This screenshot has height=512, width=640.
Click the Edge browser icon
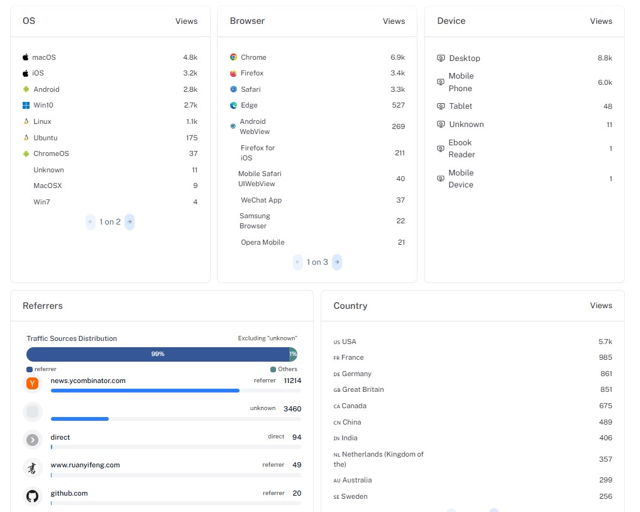[x=234, y=105]
